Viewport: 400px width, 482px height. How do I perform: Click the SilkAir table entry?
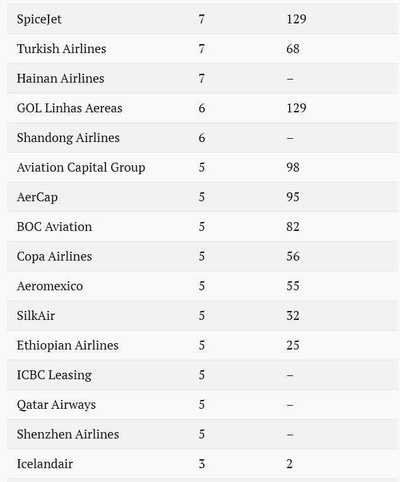pos(36,316)
